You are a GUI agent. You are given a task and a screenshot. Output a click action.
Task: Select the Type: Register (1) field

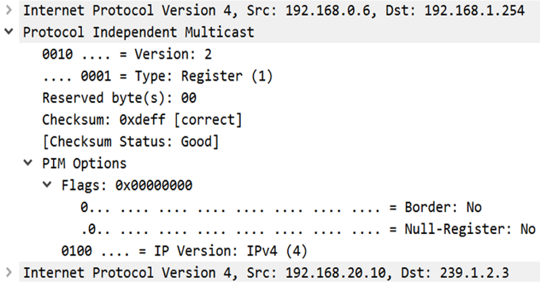157,77
